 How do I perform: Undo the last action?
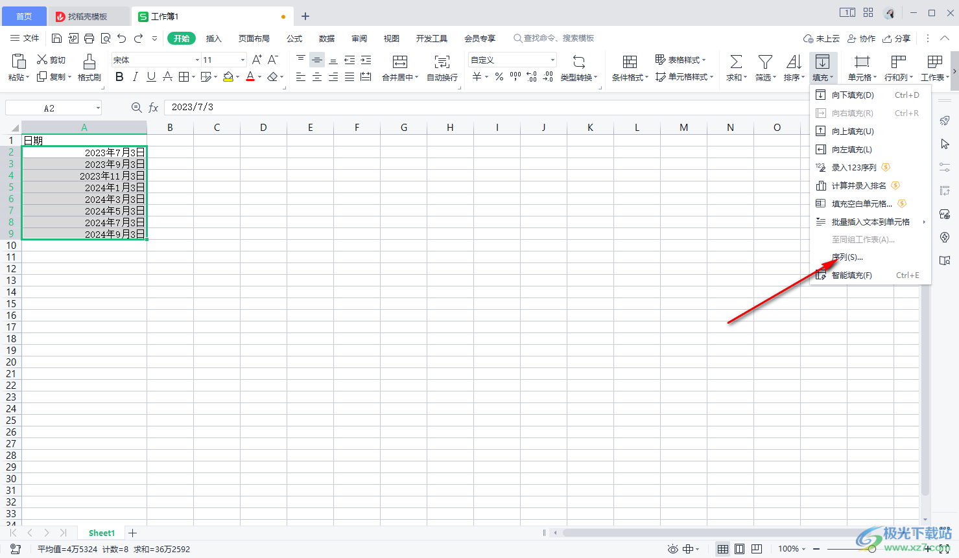(121, 38)
